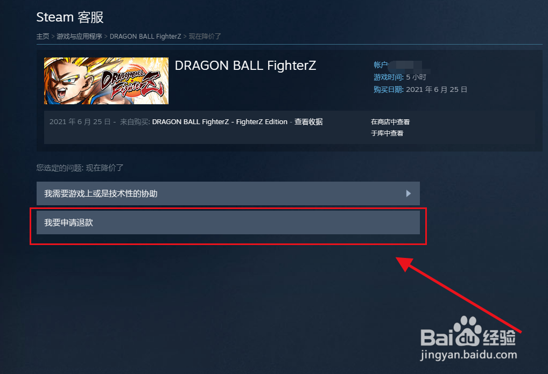This screenshot has width=548, height=374.
Task: Click the 购买日期 purchase date label
Action: click(388, 90)
